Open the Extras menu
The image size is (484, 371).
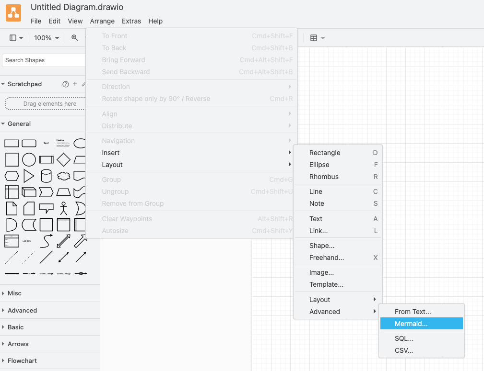click(x=131, y=21)
